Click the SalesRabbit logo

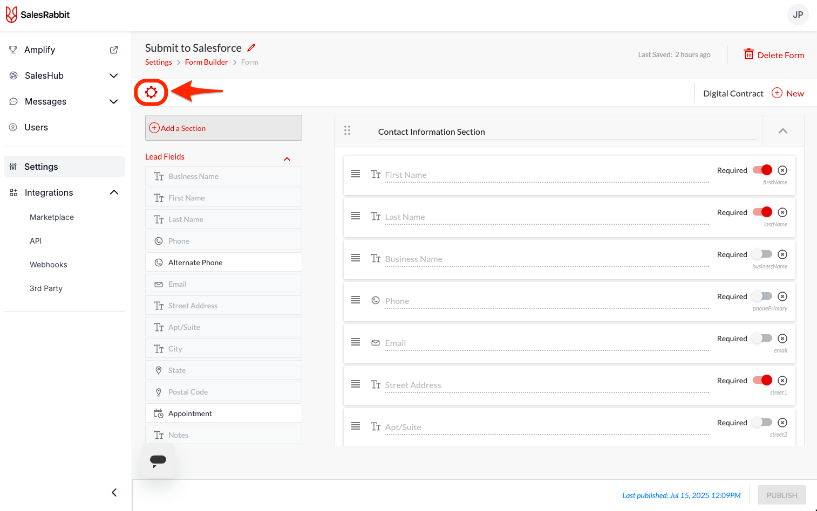[38, 15]
